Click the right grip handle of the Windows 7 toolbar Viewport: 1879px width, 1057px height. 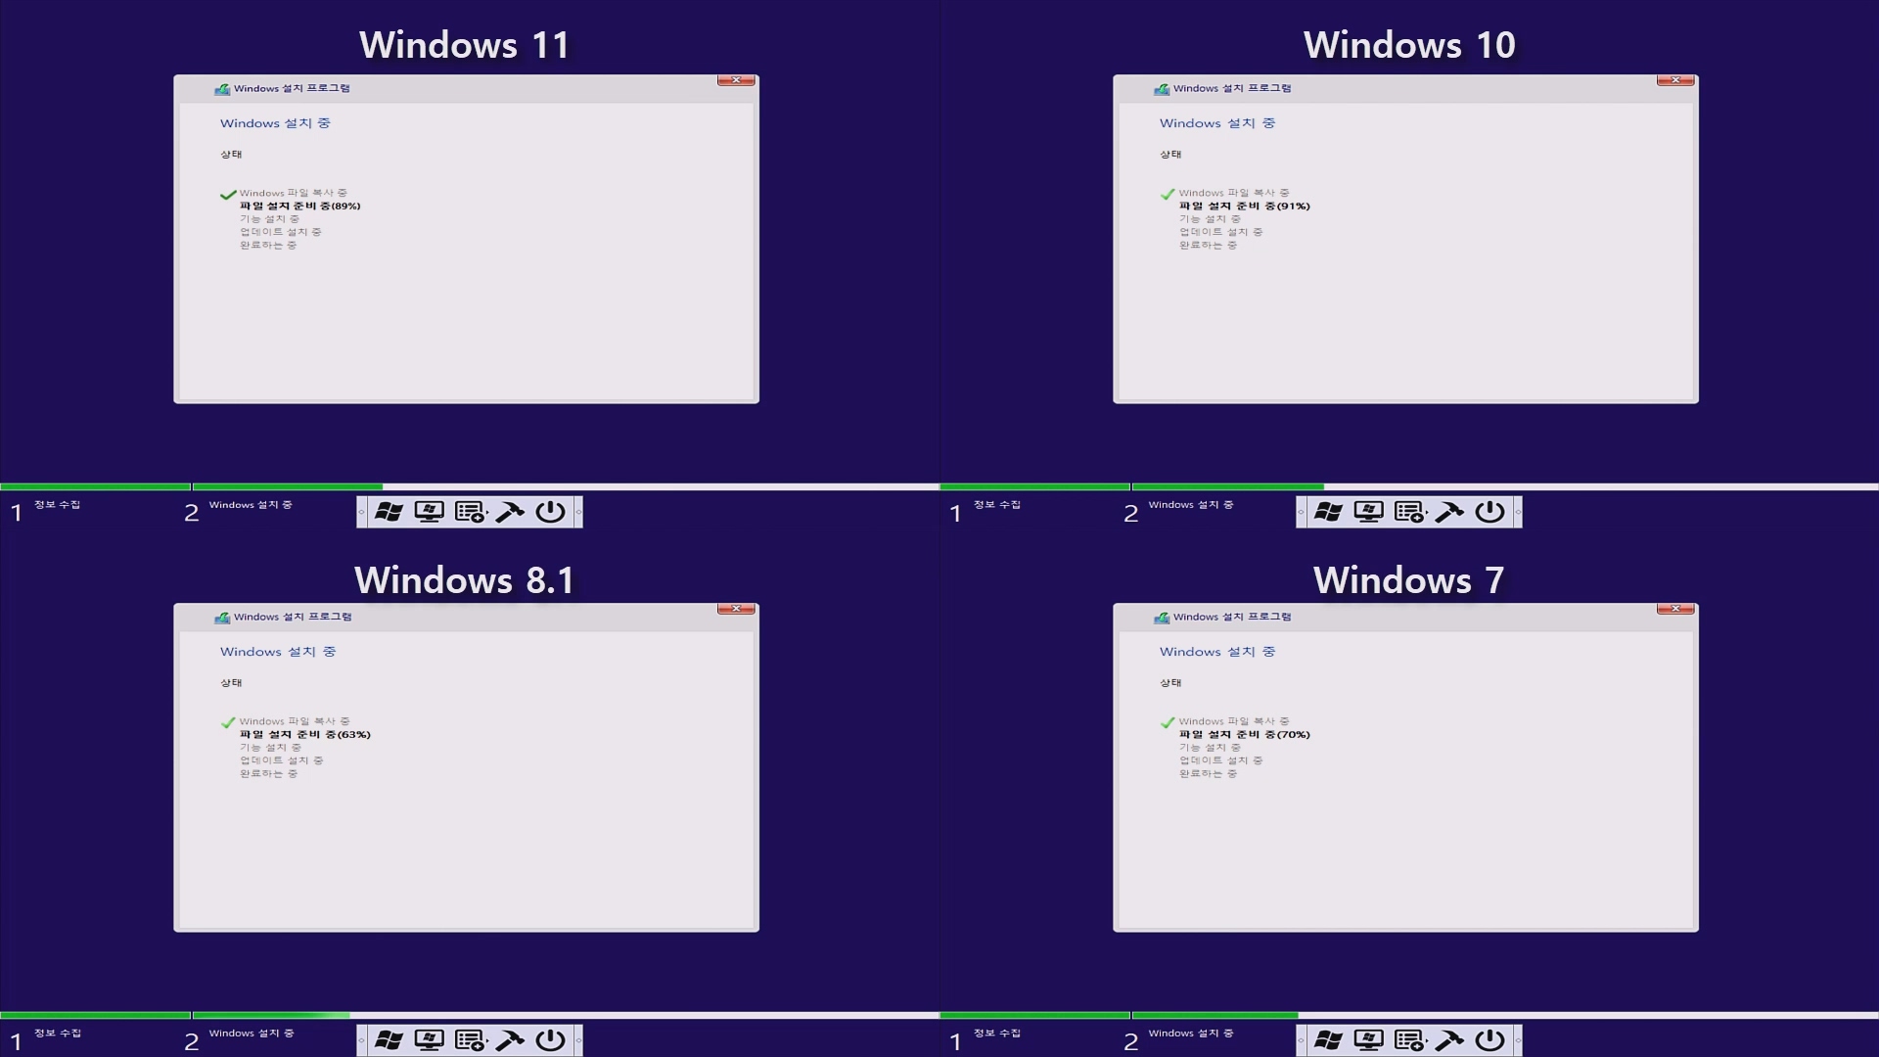pos(1518,1040)
